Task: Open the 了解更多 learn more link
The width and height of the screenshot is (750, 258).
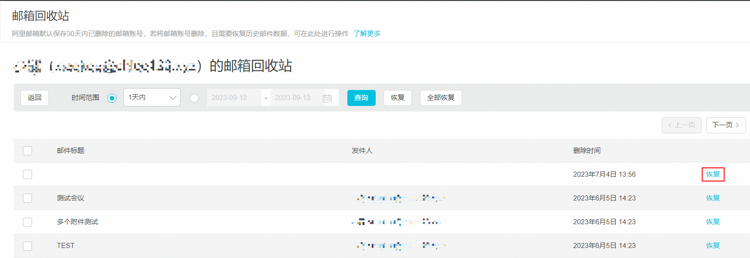Action: coord(367,34)
